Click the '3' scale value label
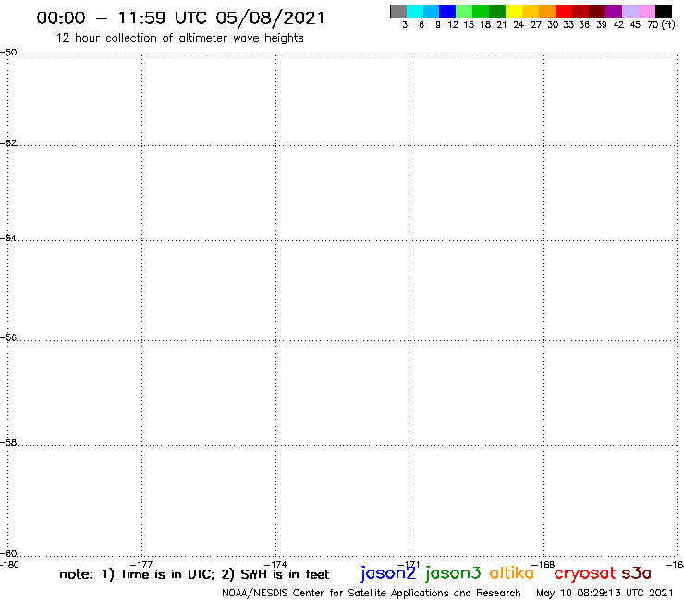Screen dimensions: 684x601 pyautogui.click(x=405, y=25)
